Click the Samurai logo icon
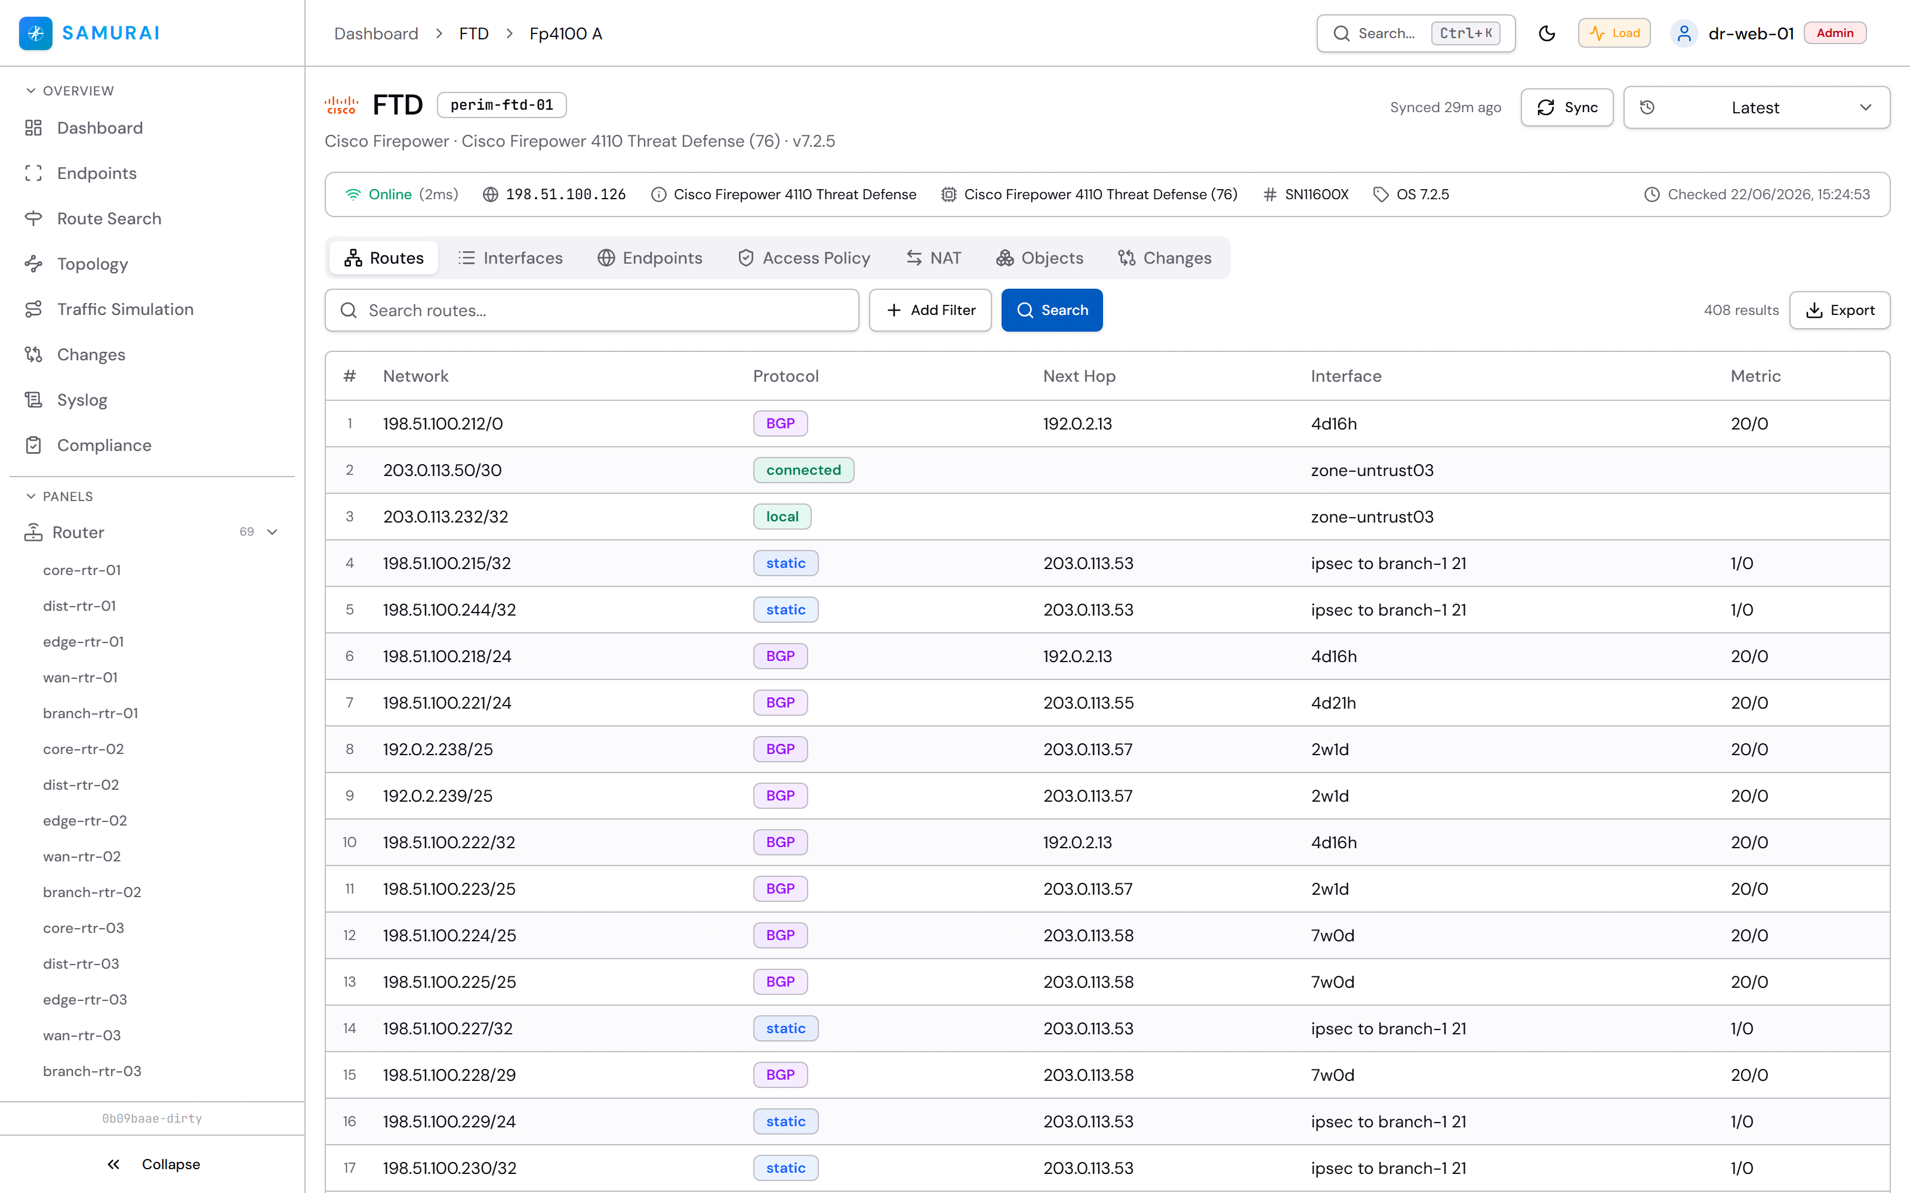 click(x=36, y=33)
